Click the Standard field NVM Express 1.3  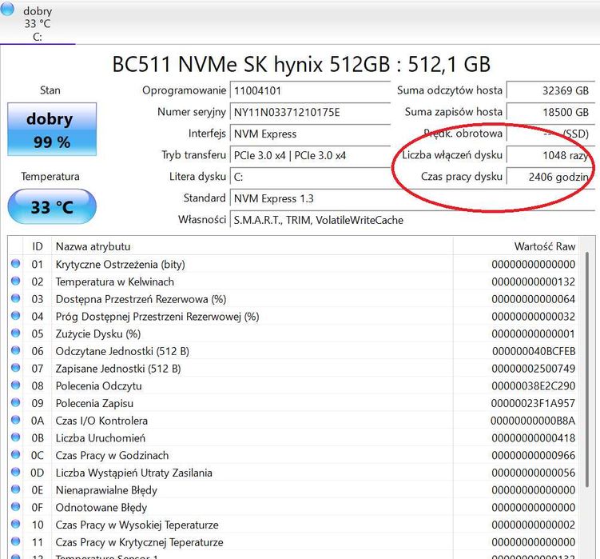412,198
